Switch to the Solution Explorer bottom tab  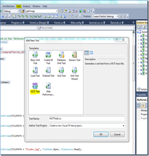tap(142, 89)
